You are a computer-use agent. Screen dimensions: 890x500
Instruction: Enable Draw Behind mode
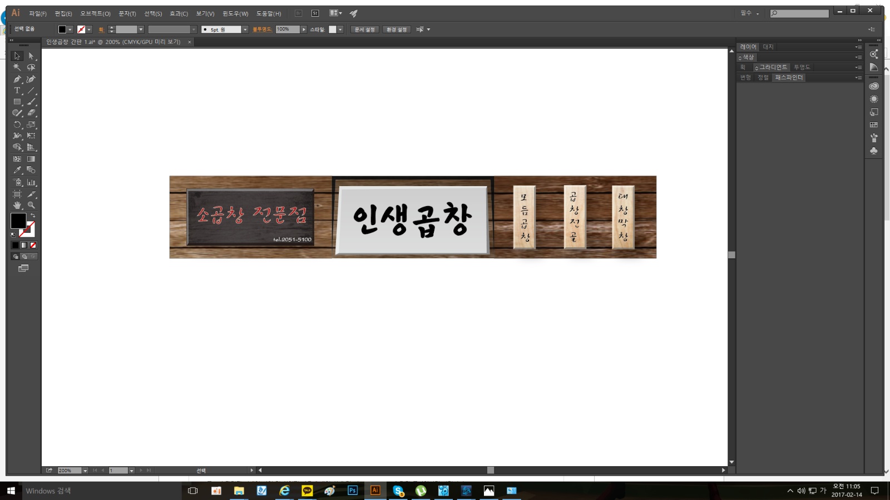24,257
